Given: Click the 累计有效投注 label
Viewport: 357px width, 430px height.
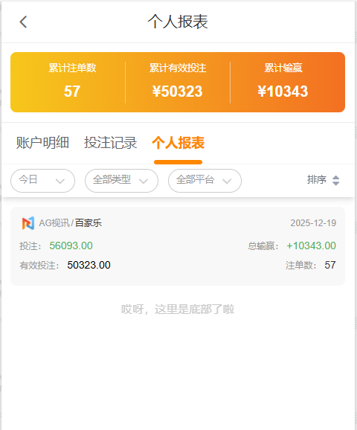Looking at the screenshot, I should 178,68.
